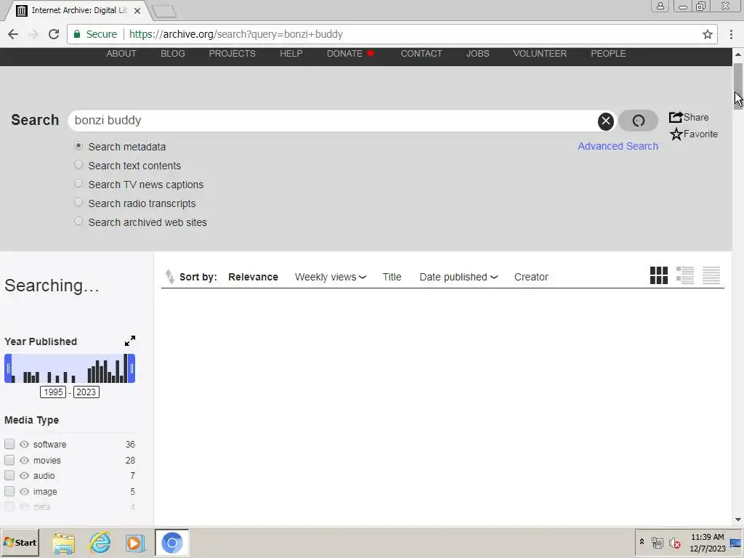Sort results by Creator

point(531,277)
